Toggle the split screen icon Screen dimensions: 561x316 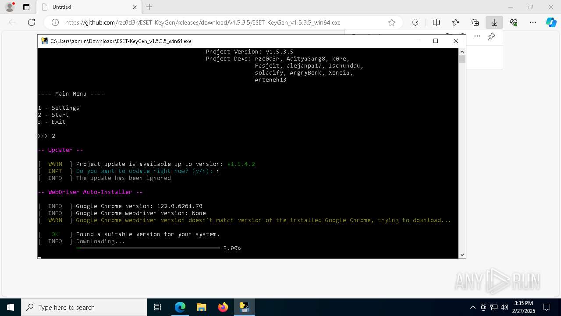436,22
